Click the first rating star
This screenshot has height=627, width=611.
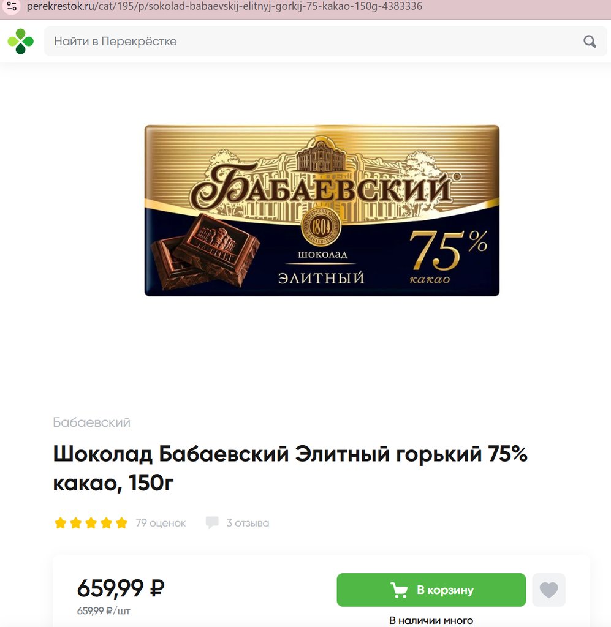[61, 523]
